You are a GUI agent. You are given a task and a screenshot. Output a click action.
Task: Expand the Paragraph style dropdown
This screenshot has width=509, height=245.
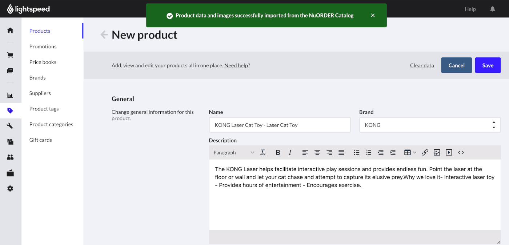233,153
